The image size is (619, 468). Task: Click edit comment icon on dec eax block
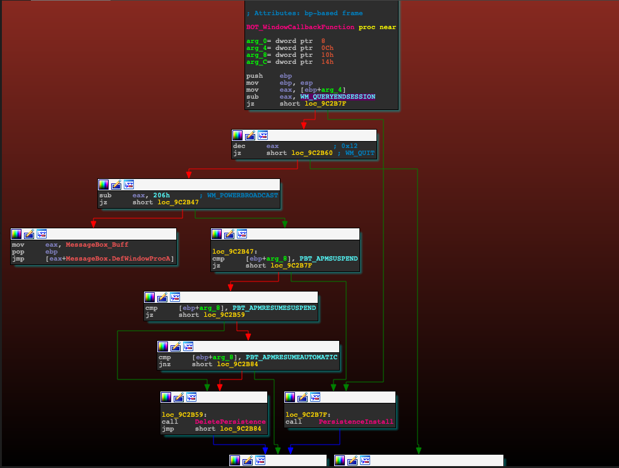point(250,135)
